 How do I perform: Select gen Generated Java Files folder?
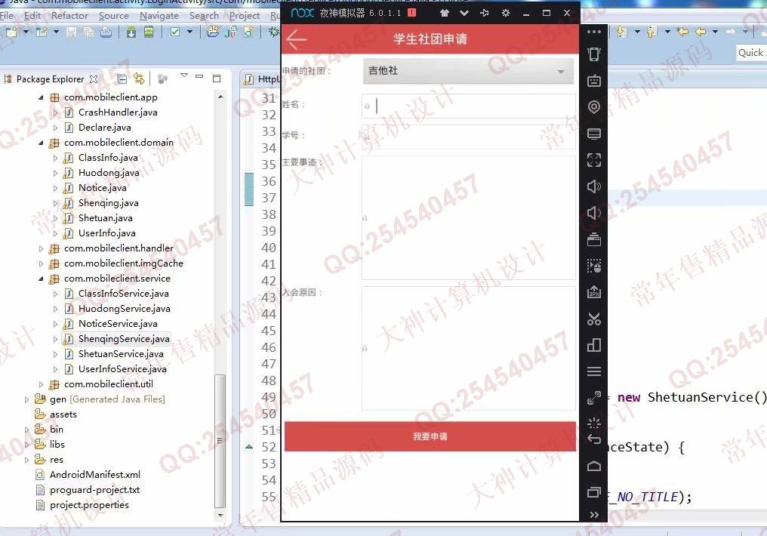click(x=107, y=399)
